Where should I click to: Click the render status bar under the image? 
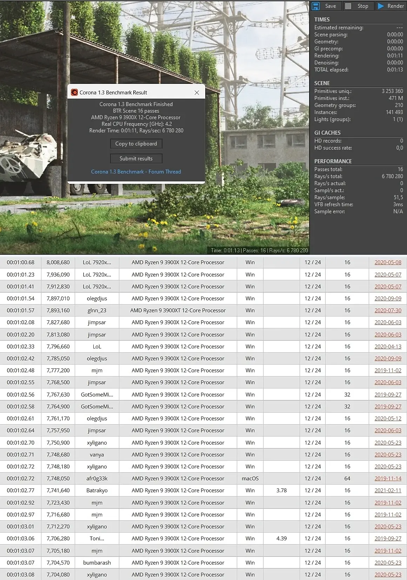(259, 251)
